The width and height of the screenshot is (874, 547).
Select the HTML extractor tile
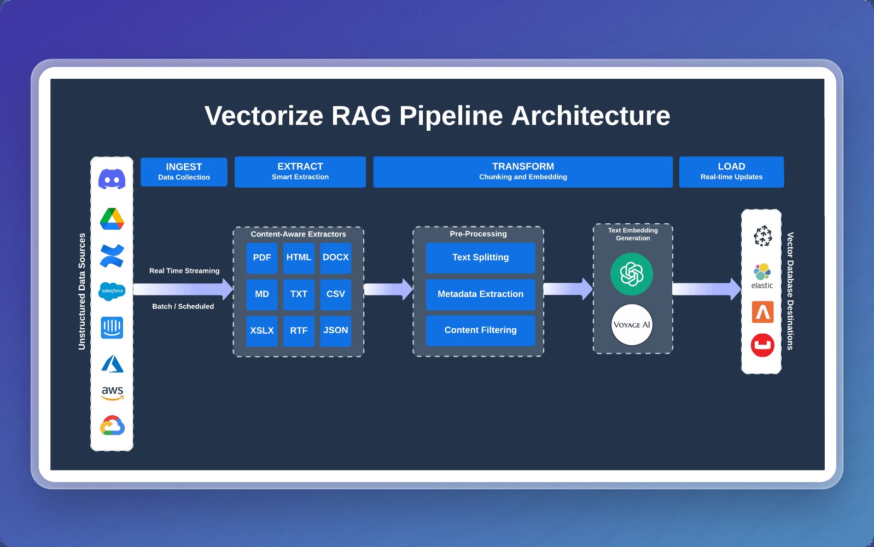click(x=299, y=258)
